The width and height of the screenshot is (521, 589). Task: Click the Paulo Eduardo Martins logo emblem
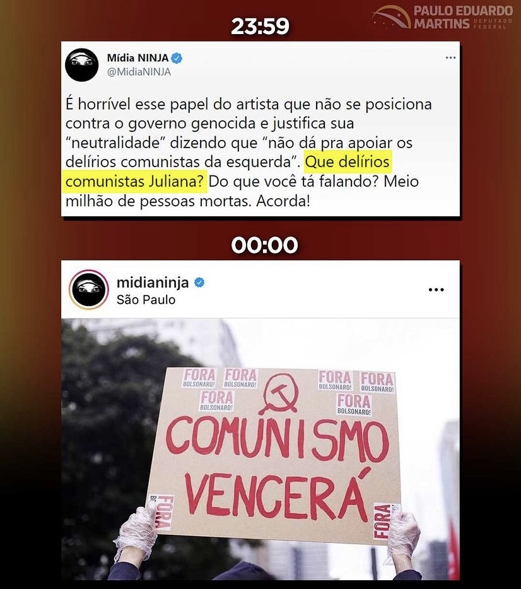(x=392, y=17)
